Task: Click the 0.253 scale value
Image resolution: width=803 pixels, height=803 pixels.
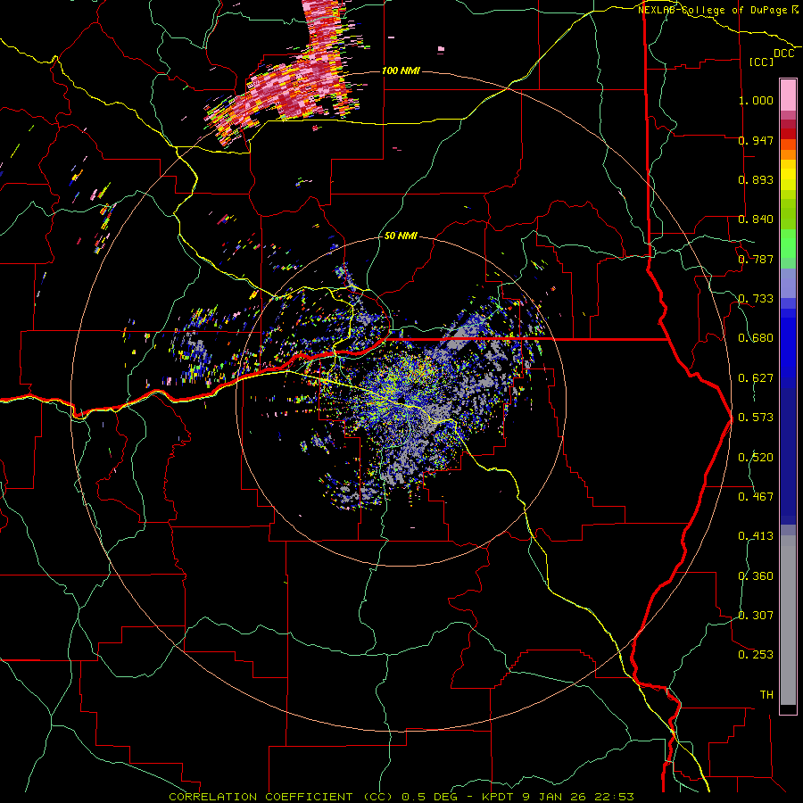Action: 756,655
